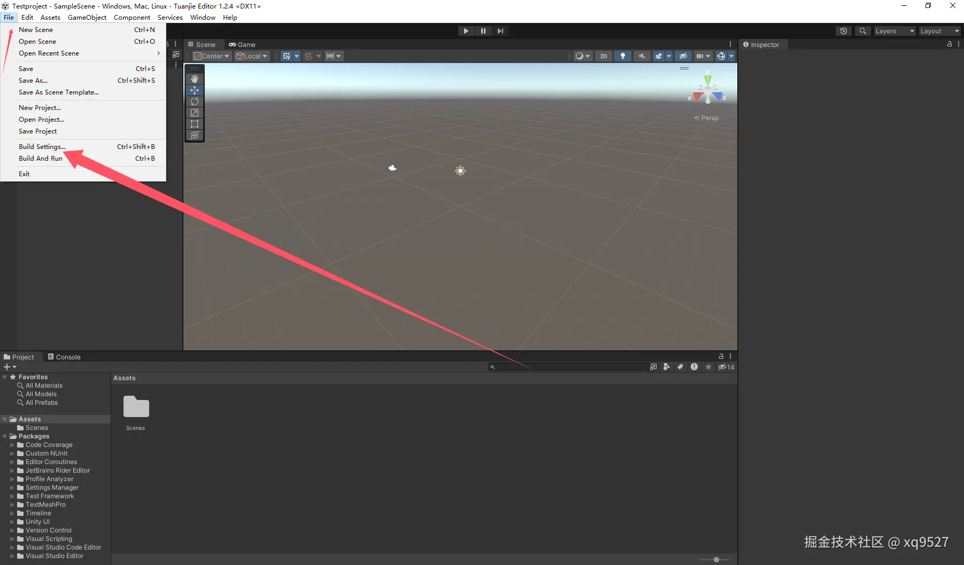Switch to the Console tab
964x565 pixels.
coord(64,357)
